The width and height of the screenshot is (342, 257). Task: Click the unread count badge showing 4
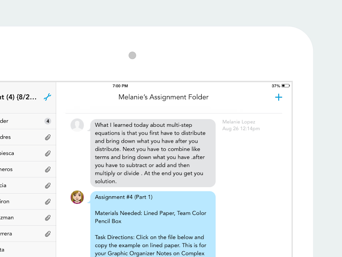click(x=48, y=121)
